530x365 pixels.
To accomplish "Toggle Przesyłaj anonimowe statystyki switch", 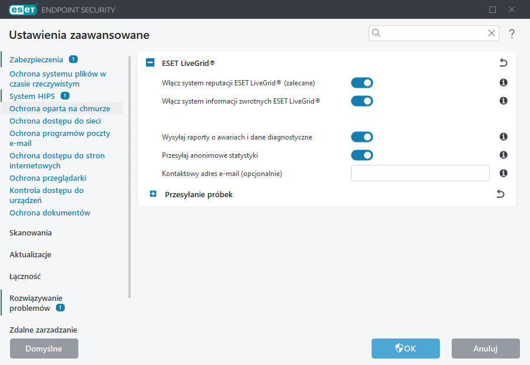I will [362, 155].
